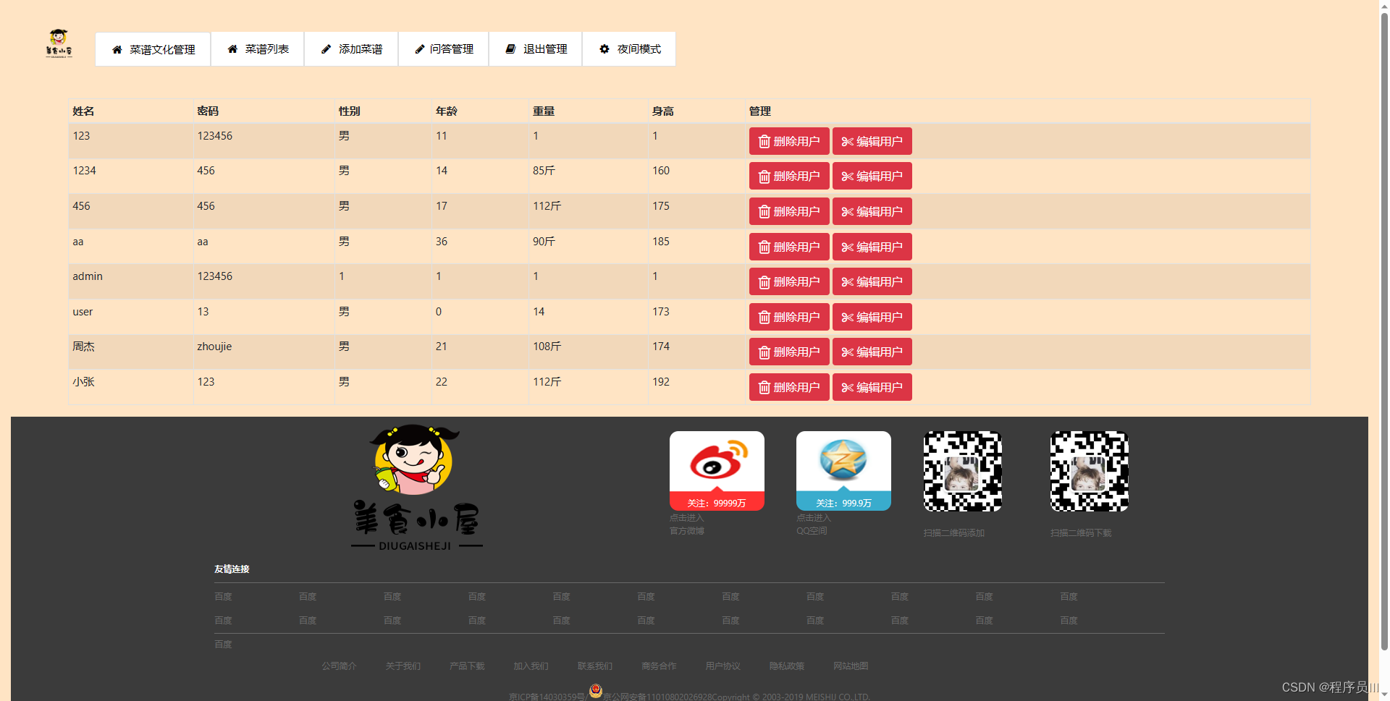
Task: Open 产品下载 footer link
Action: click(x=467, y=666)
